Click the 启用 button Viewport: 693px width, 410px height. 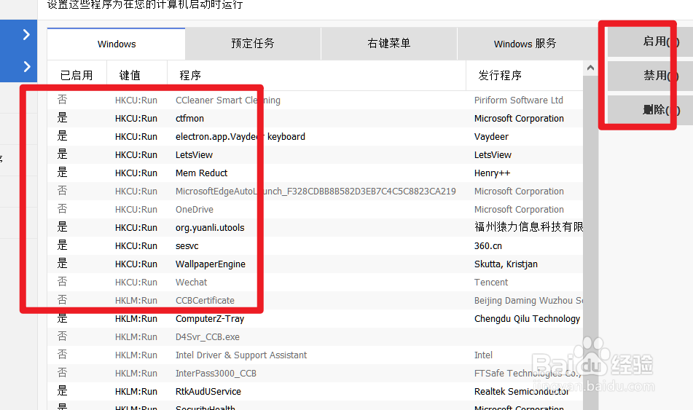click(x=650, y=42)
